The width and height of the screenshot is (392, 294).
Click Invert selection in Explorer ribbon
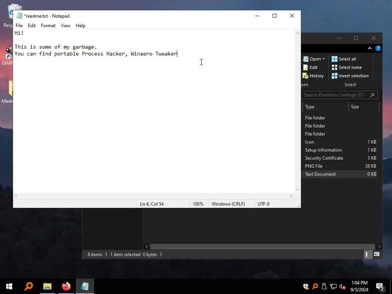point(350,76)
